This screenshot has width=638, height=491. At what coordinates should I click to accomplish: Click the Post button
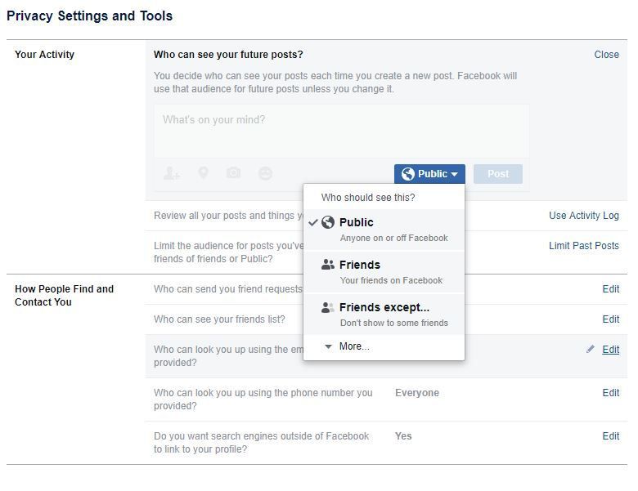[x=498, y=174]
